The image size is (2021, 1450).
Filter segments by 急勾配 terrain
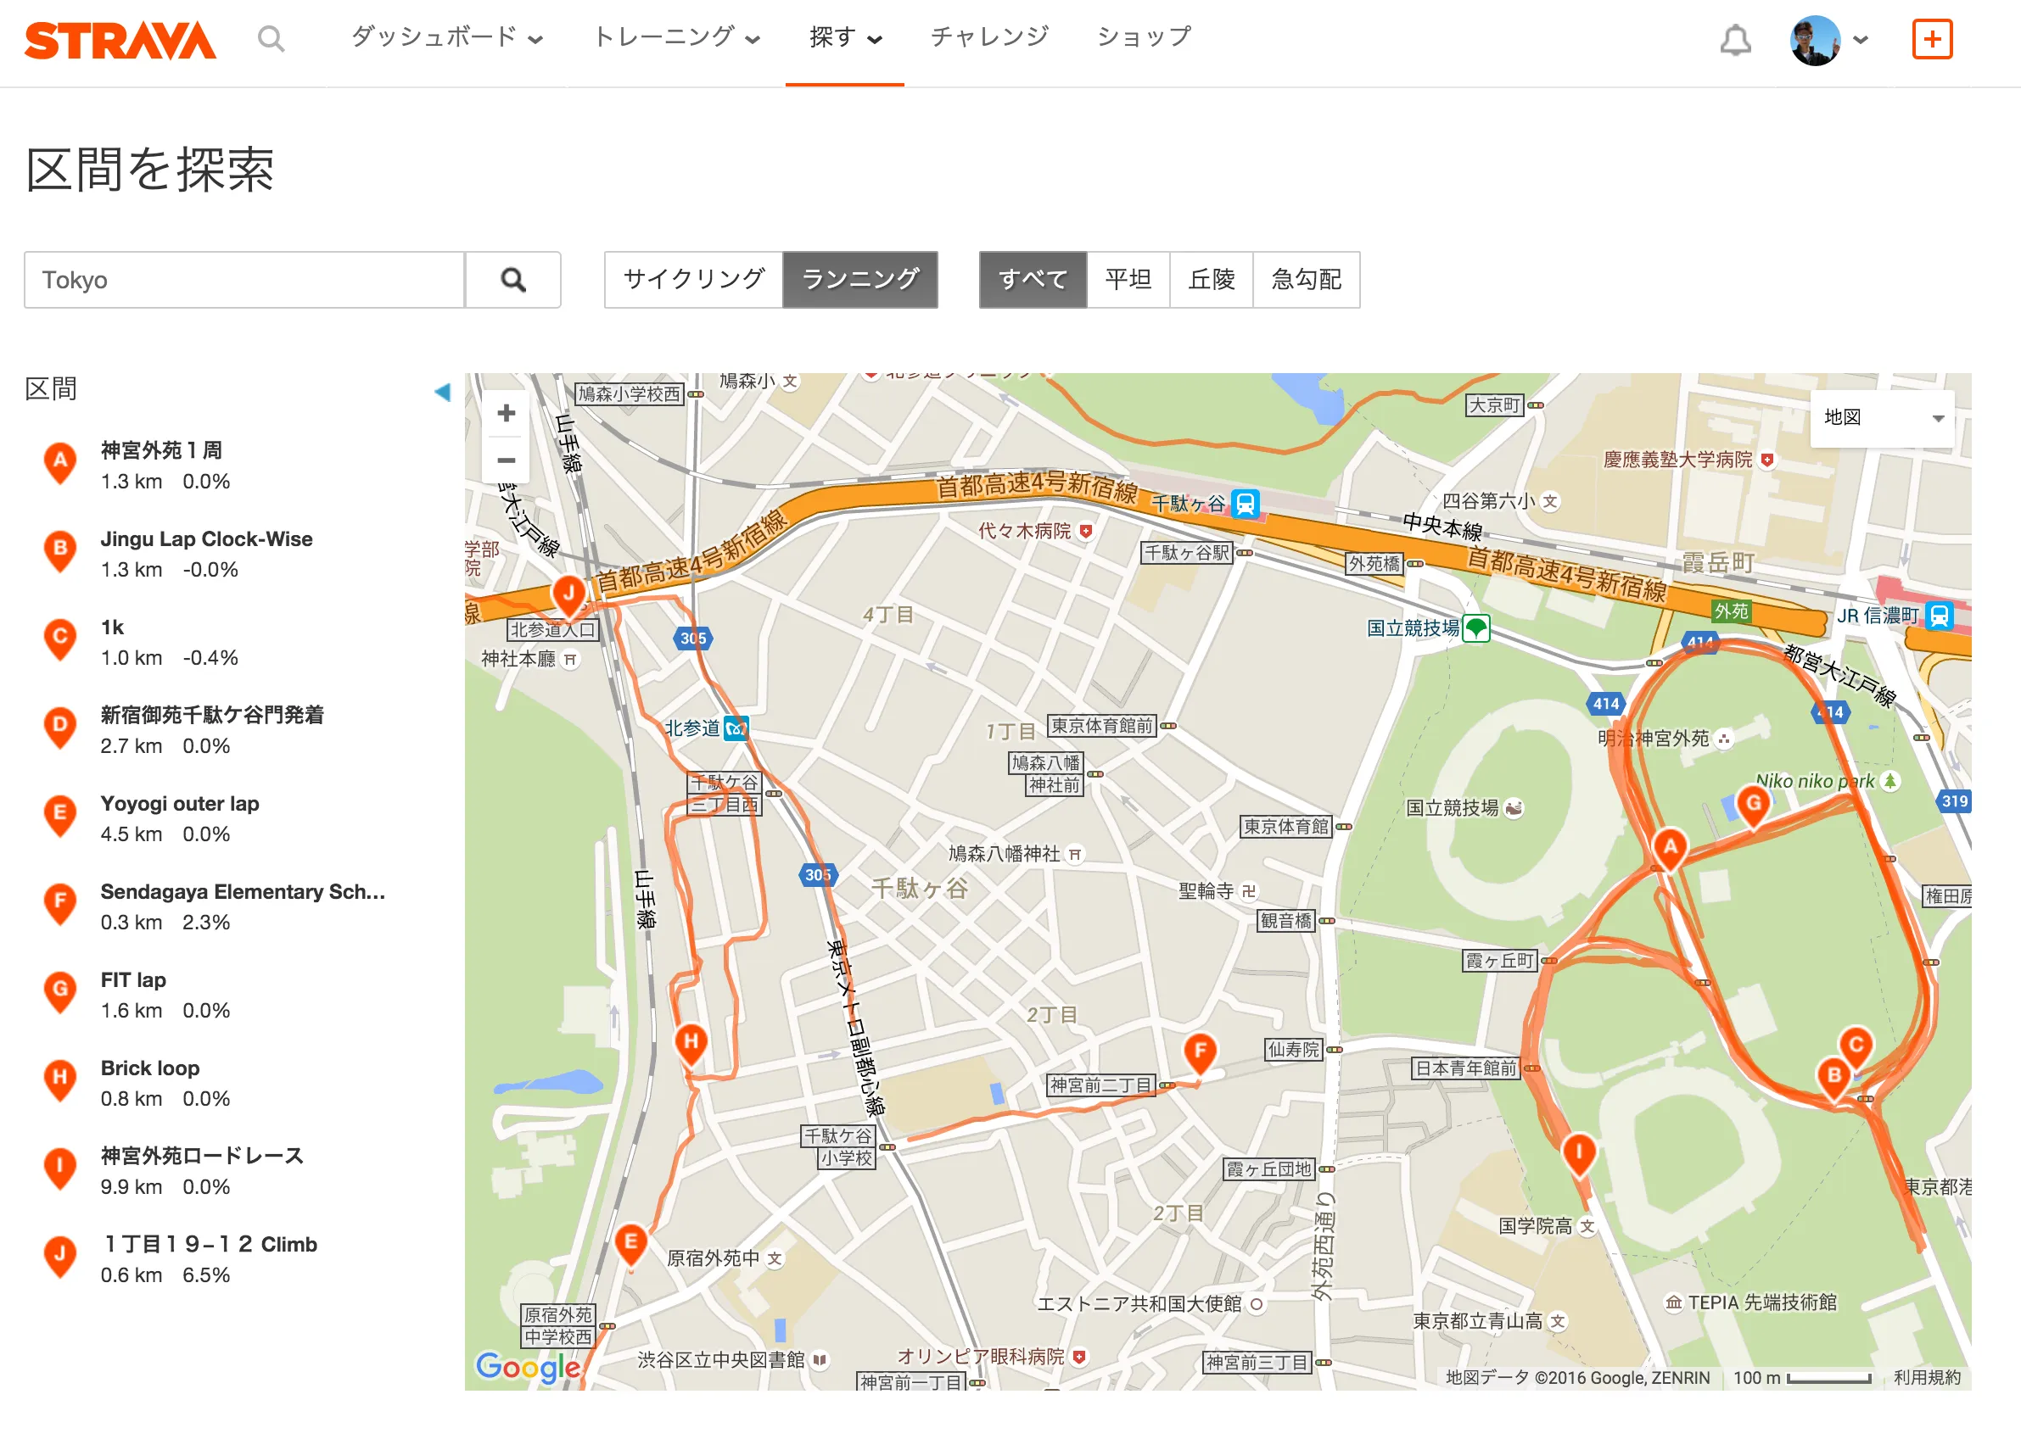point(1307,279)
